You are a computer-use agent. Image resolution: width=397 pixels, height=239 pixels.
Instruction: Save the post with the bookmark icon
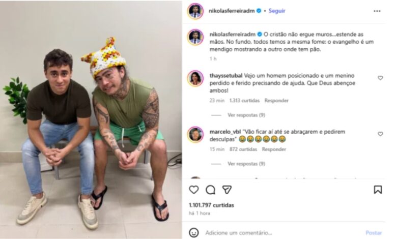tap(378, 190)
